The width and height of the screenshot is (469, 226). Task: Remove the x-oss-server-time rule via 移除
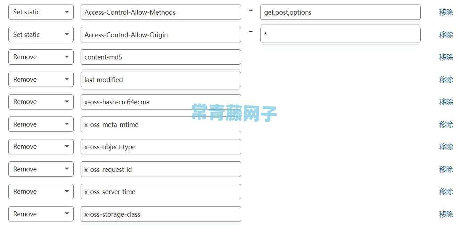446,192
